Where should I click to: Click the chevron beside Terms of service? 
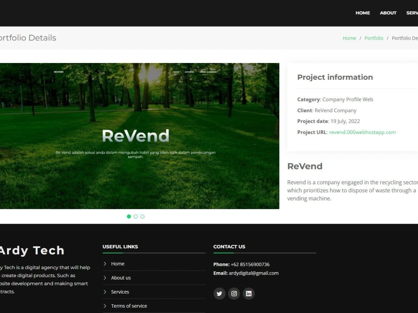tap(105, 306)
